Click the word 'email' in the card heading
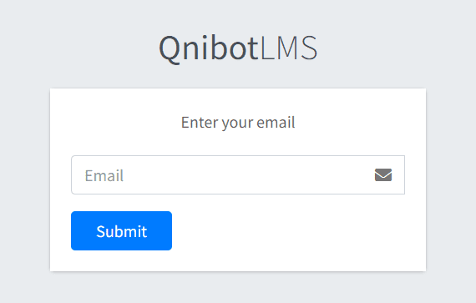 coord(276,122)
